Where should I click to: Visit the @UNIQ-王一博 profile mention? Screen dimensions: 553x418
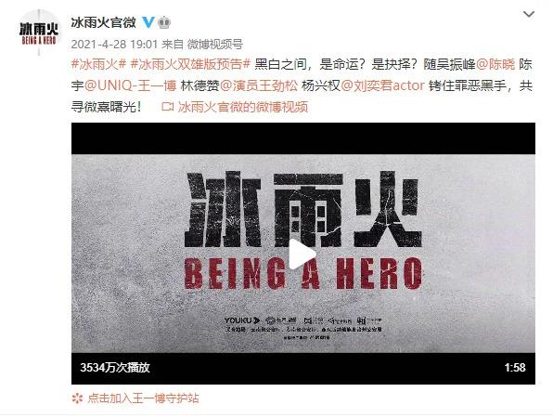pos(130,85)
